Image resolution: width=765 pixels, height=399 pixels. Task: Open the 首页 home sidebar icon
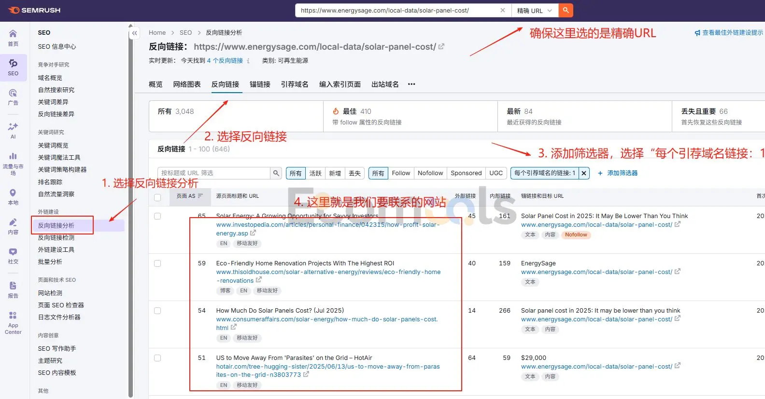click(x=13, y=37)
